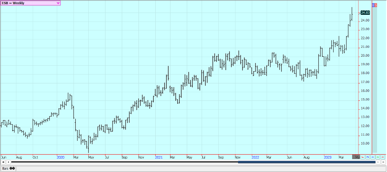This screenshot has width=387, height=172.
Task: Click the red X-shaped icon at bottom right
Action: 382,158
